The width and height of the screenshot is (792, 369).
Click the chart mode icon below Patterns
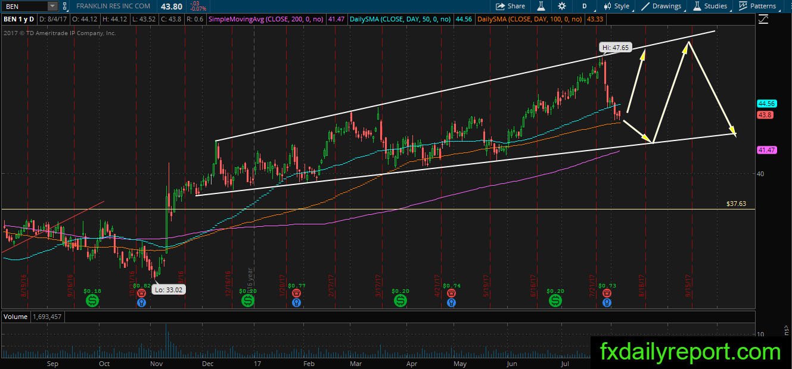point(765,19)
